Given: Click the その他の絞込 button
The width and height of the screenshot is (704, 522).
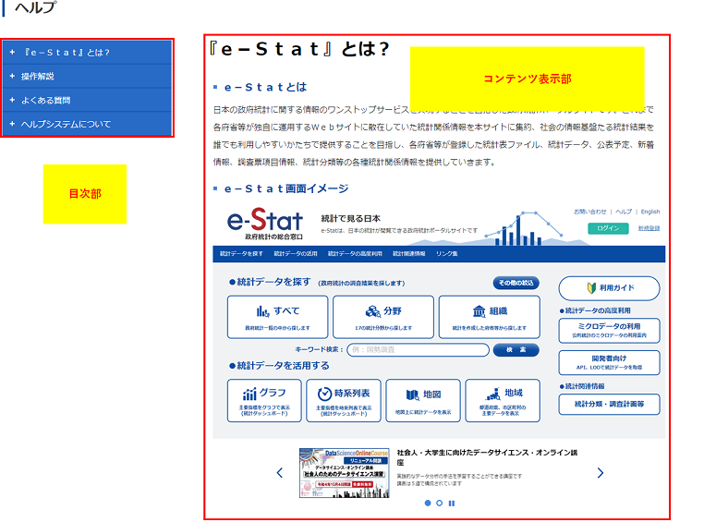Looking at the screenshot, I should (516, 283).
